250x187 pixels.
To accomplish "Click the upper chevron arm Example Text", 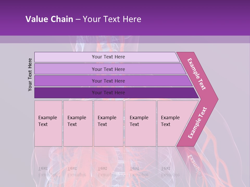I will pos(197,74).
